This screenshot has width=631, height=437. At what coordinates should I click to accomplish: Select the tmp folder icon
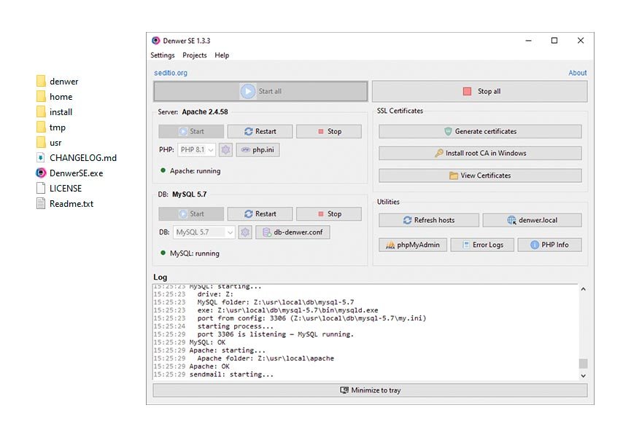(x=41, y=127)
